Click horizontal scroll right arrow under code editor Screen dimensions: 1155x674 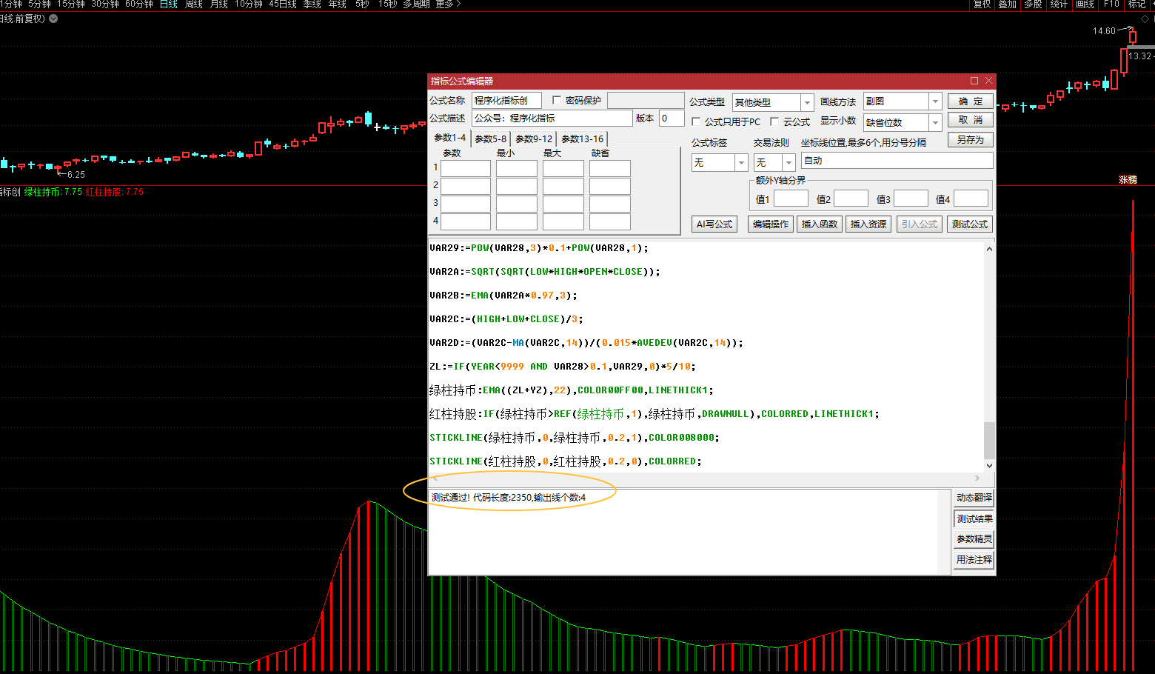tap(977, 478)
